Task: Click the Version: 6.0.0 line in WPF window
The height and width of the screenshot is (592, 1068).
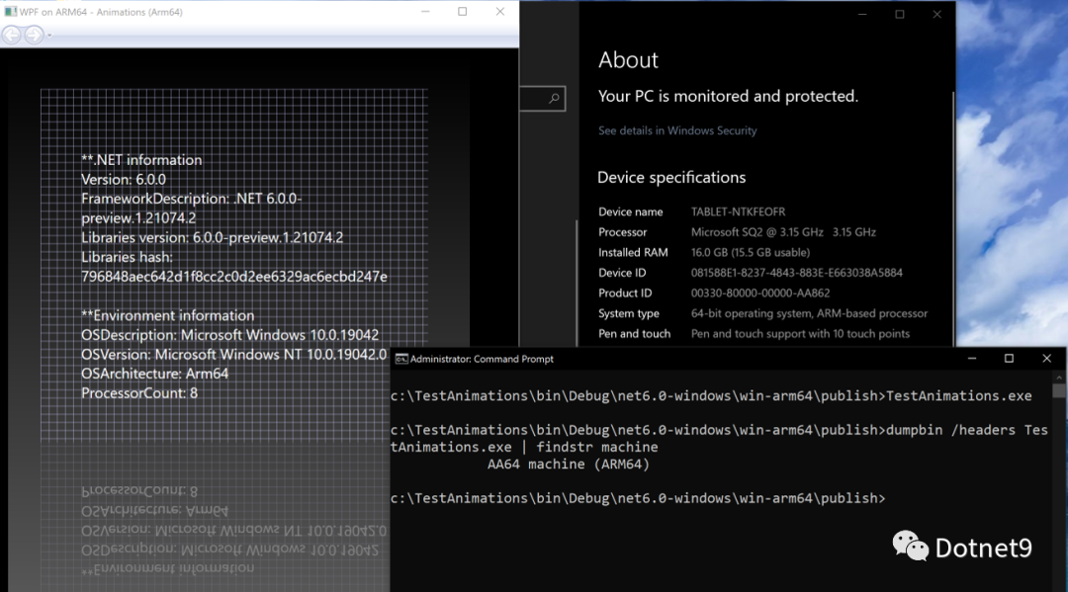Action: [x=124, y=180]
